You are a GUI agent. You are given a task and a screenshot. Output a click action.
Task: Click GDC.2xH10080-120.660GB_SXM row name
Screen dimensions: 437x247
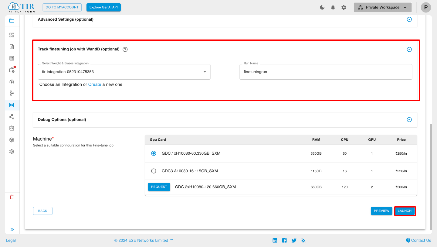[205, 187]
